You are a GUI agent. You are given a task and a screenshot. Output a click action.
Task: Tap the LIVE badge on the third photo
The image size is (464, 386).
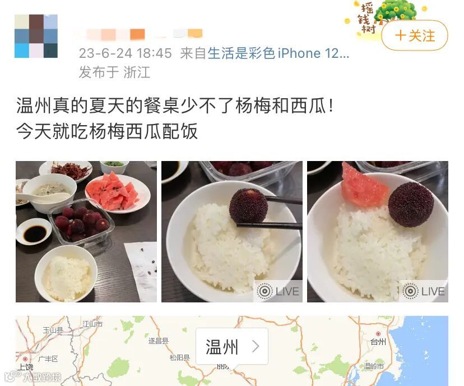424,291
